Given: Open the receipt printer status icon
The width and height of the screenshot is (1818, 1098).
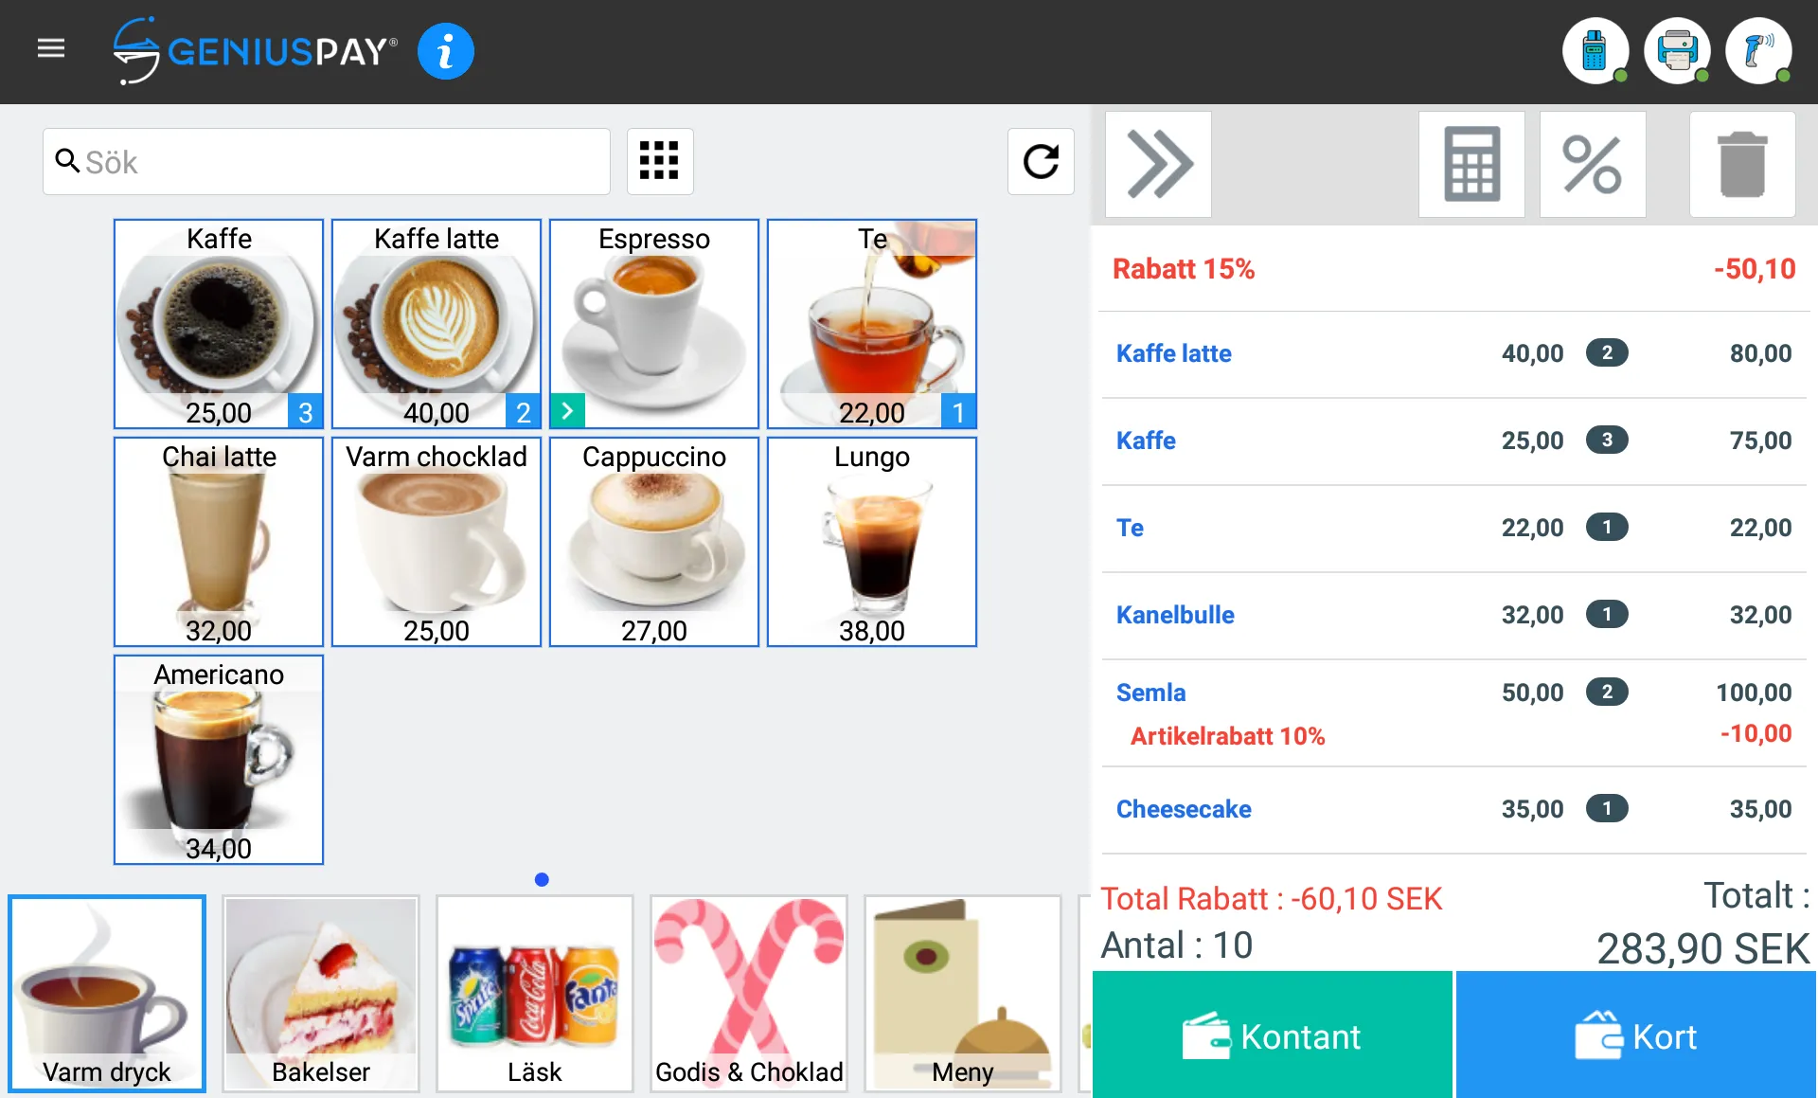Looking at the screenshot, I should click(1677, 51).
